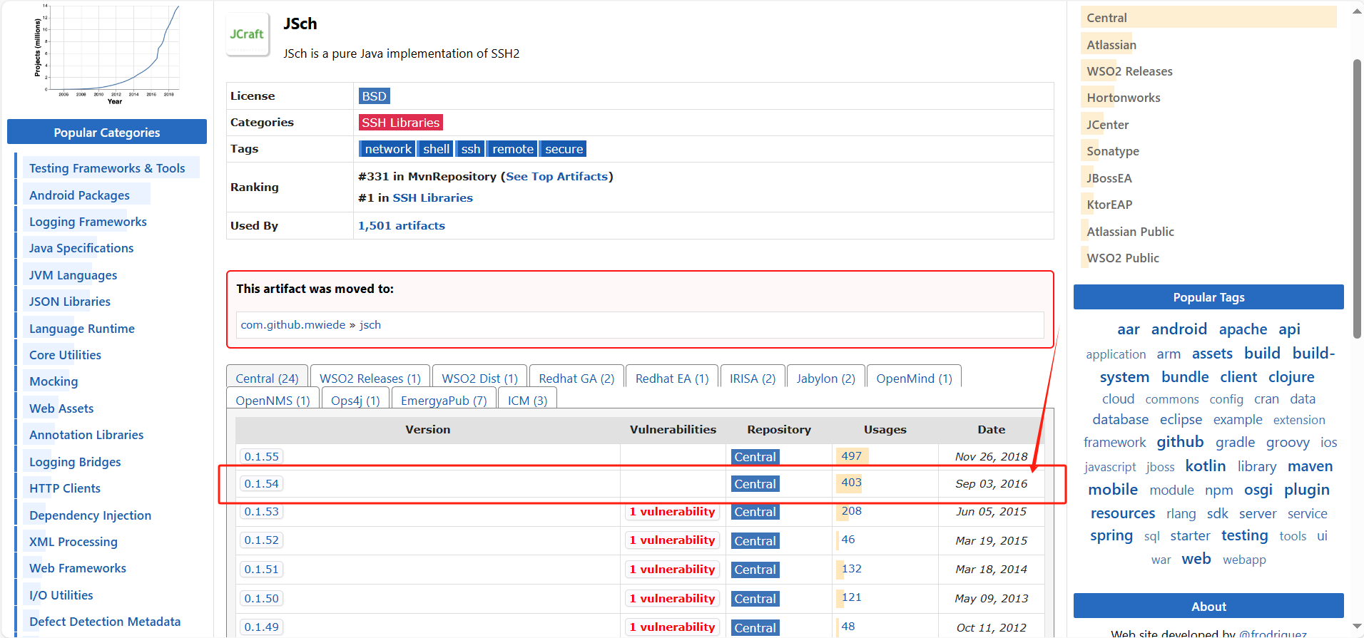Select the network tag

click(x=387, y=149)
